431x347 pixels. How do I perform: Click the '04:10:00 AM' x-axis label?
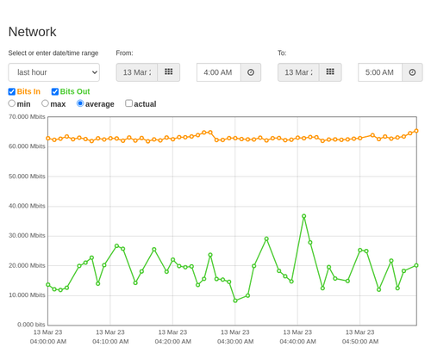(110, 342)
